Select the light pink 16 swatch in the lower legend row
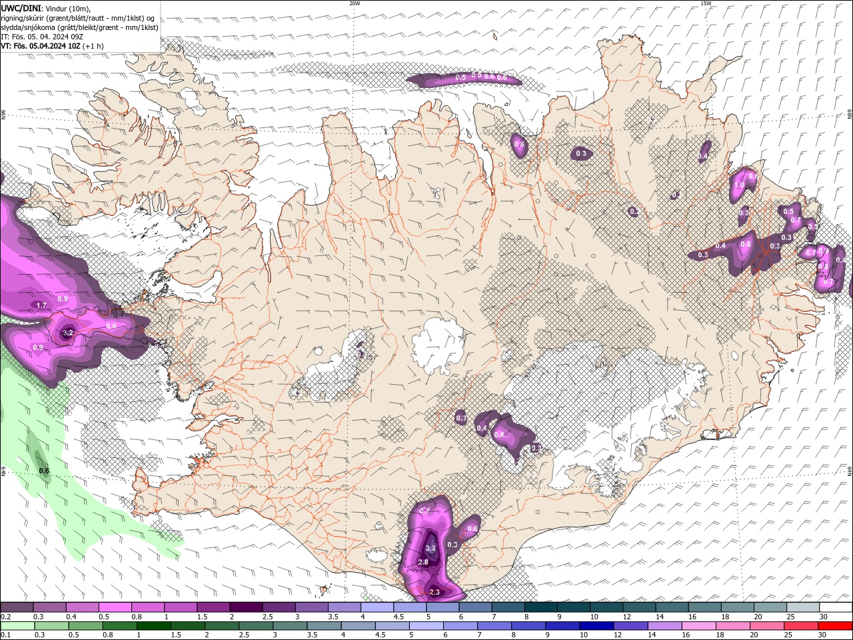The image size is (853, 640). click(699, 626)
